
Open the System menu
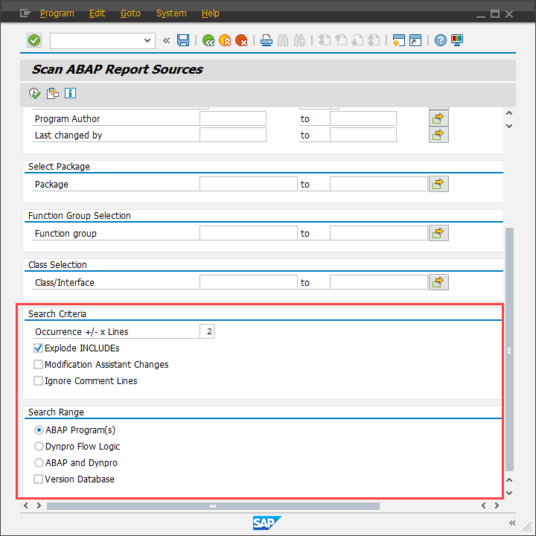[171, 13]
